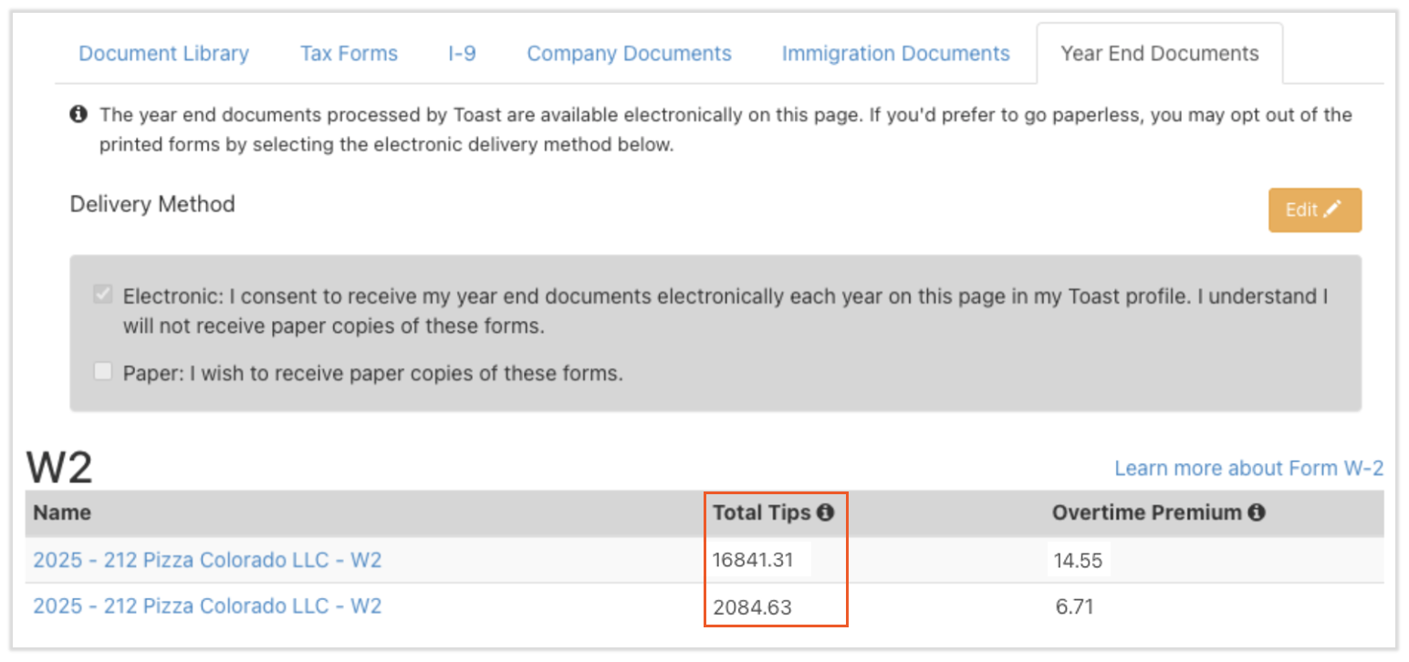
Task: Click the info icon beside the year end notice
Action: [x=79, y=115]
